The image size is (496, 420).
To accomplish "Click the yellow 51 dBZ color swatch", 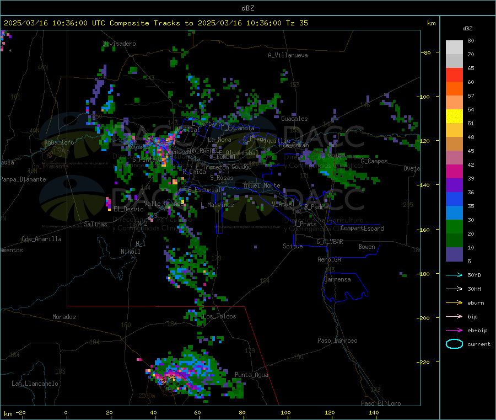I will coord(454,116).
